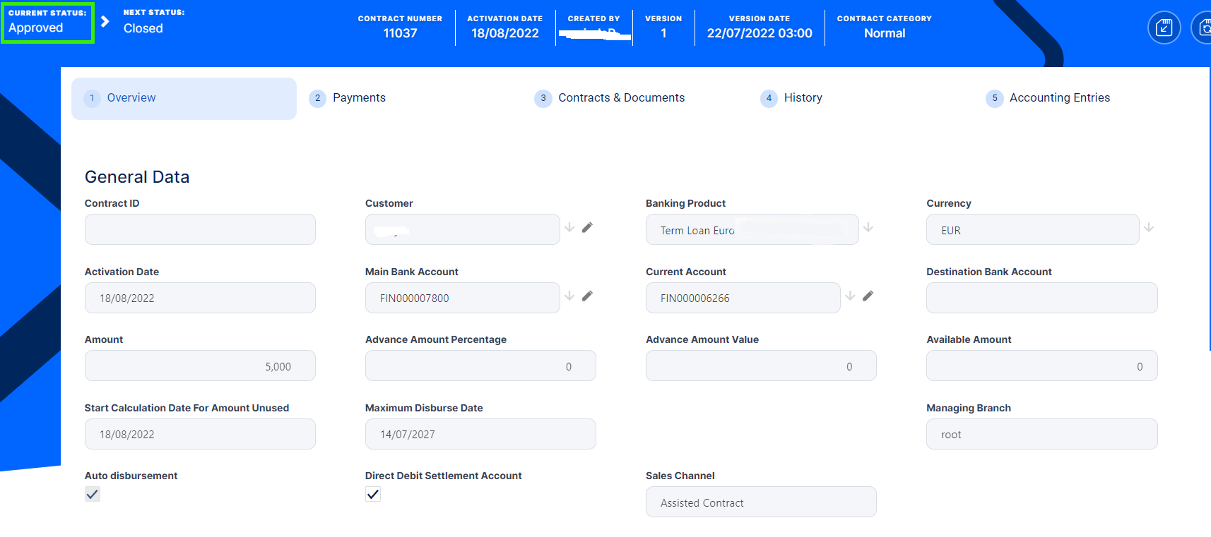Edit the Customer with pencil icon
Viewport: 1211px width, 537px height.
tap(587, 227)
